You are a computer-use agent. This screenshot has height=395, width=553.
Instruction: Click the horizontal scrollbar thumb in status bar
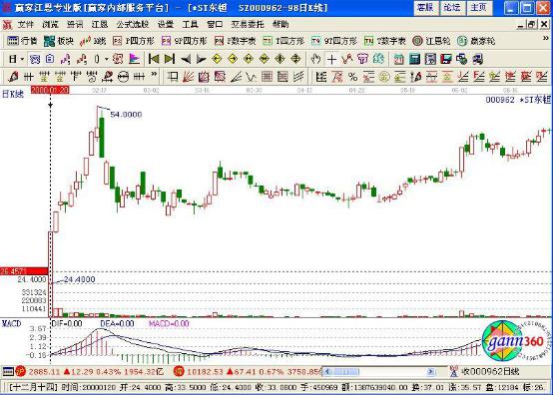click(x=346, y=371)
